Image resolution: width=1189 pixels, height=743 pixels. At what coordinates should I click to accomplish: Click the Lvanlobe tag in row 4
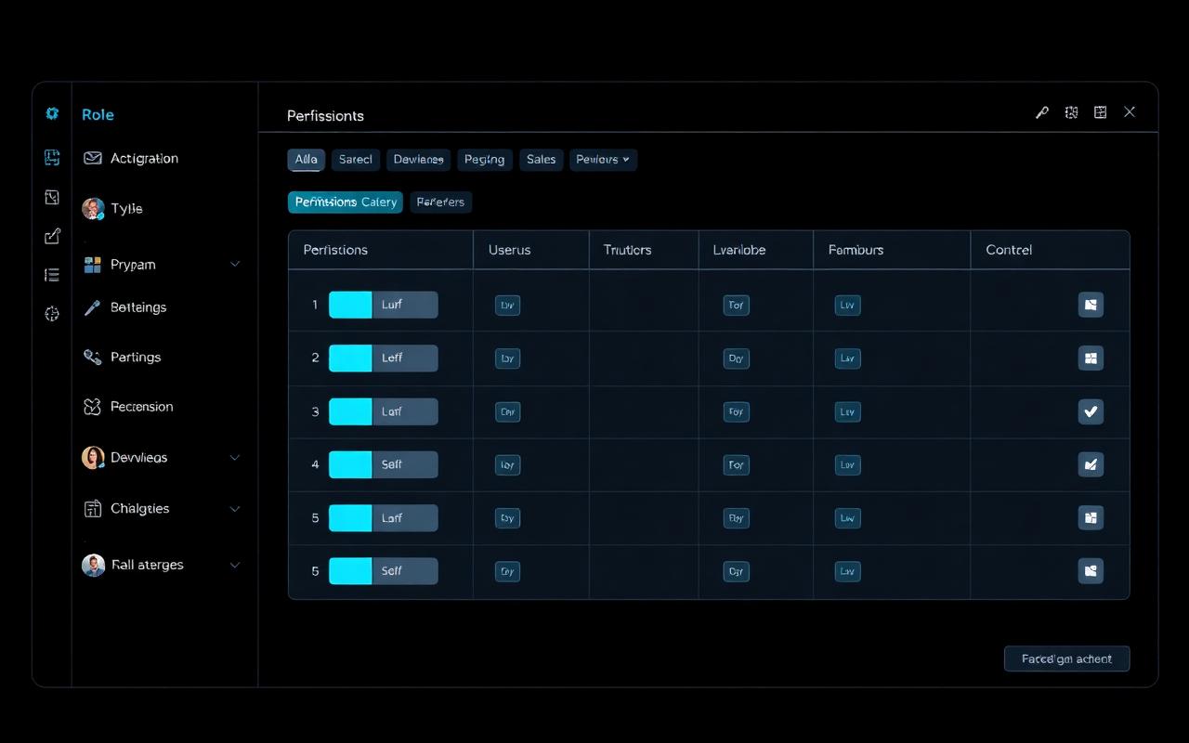coord(736,464)
